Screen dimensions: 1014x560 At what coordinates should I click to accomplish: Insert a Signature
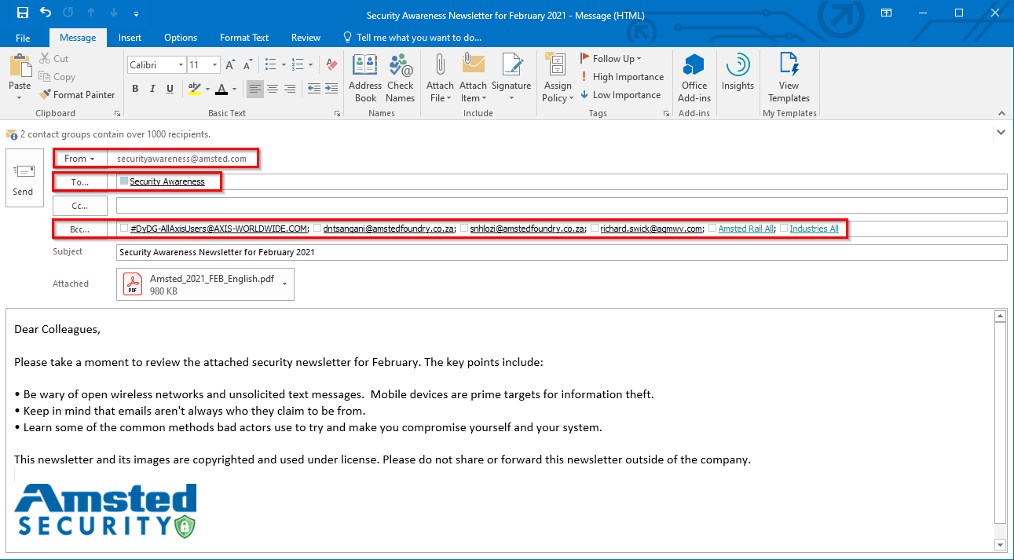(x=512, y=76)
